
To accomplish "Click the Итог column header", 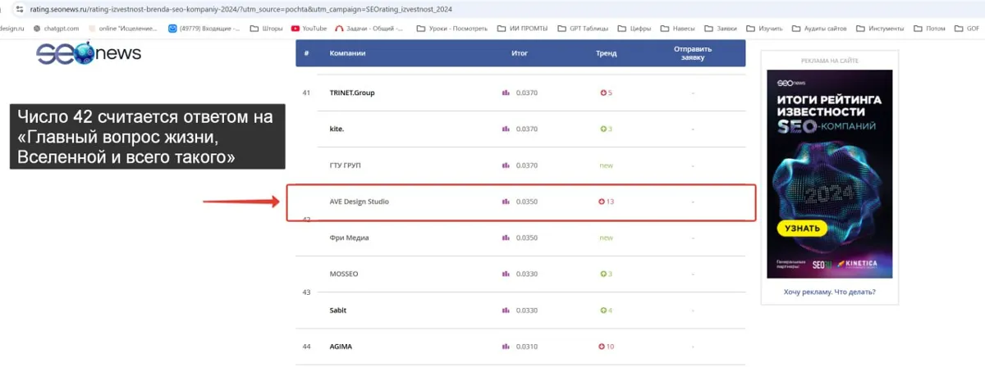I will [519, 53].
